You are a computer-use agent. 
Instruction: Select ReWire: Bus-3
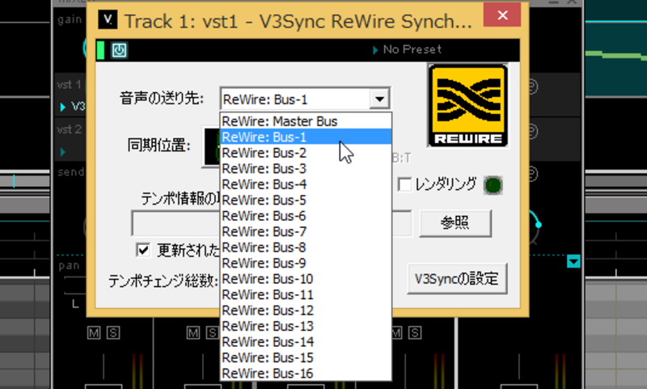coord(306,168)
